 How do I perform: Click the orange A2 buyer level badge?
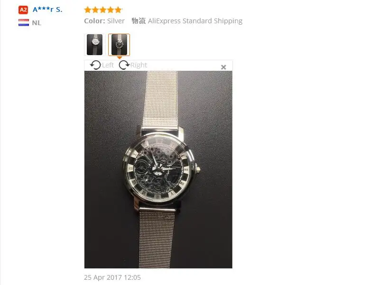[x=23, y=10]
